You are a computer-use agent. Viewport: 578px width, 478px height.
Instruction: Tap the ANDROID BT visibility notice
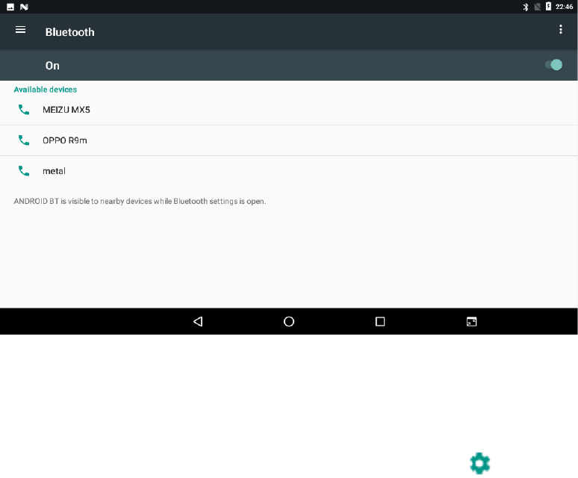tap(140, 201)
